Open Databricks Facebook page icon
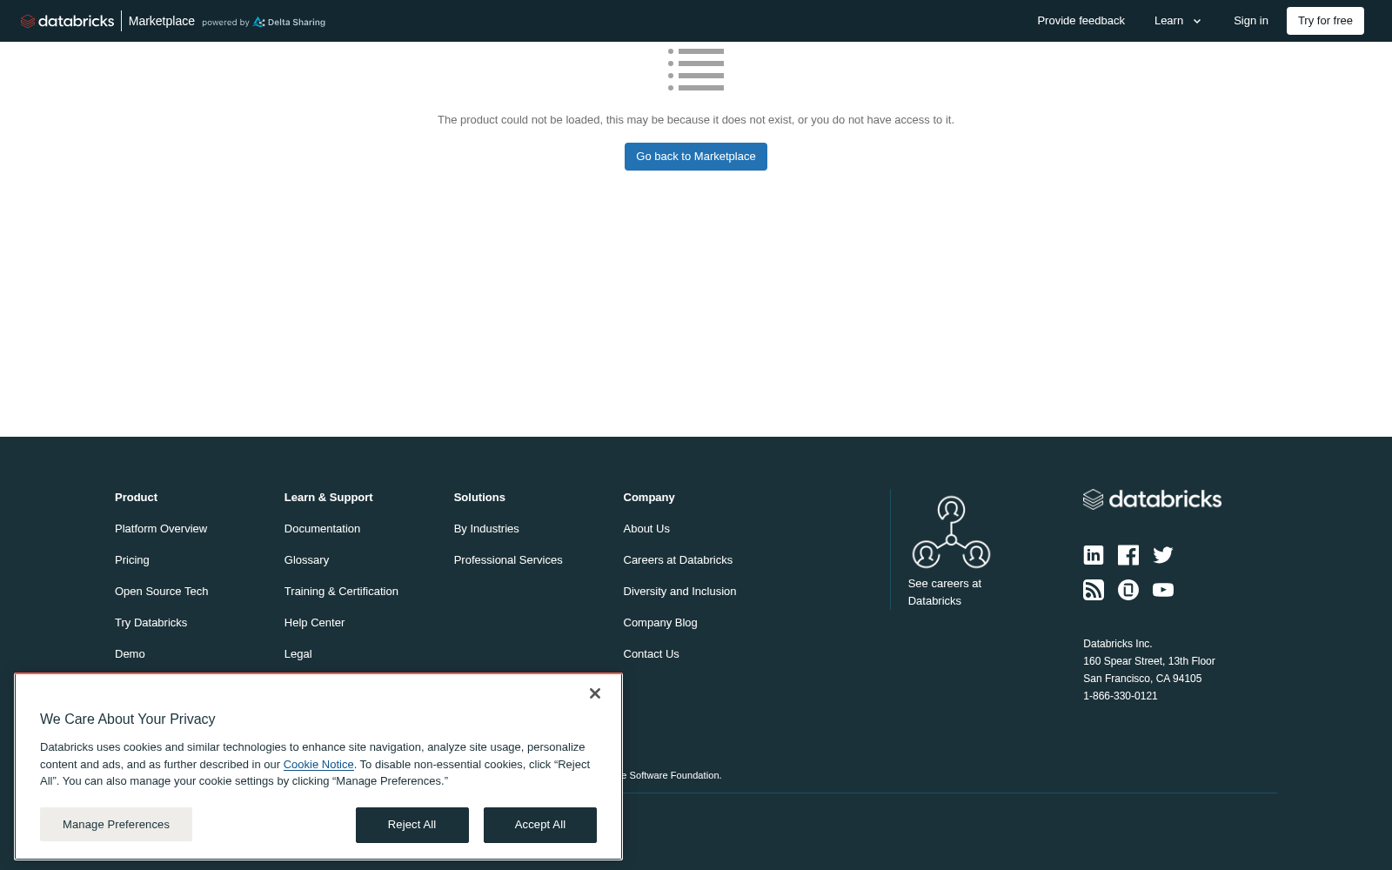The image size is (1392, 870). [1128, 555]
